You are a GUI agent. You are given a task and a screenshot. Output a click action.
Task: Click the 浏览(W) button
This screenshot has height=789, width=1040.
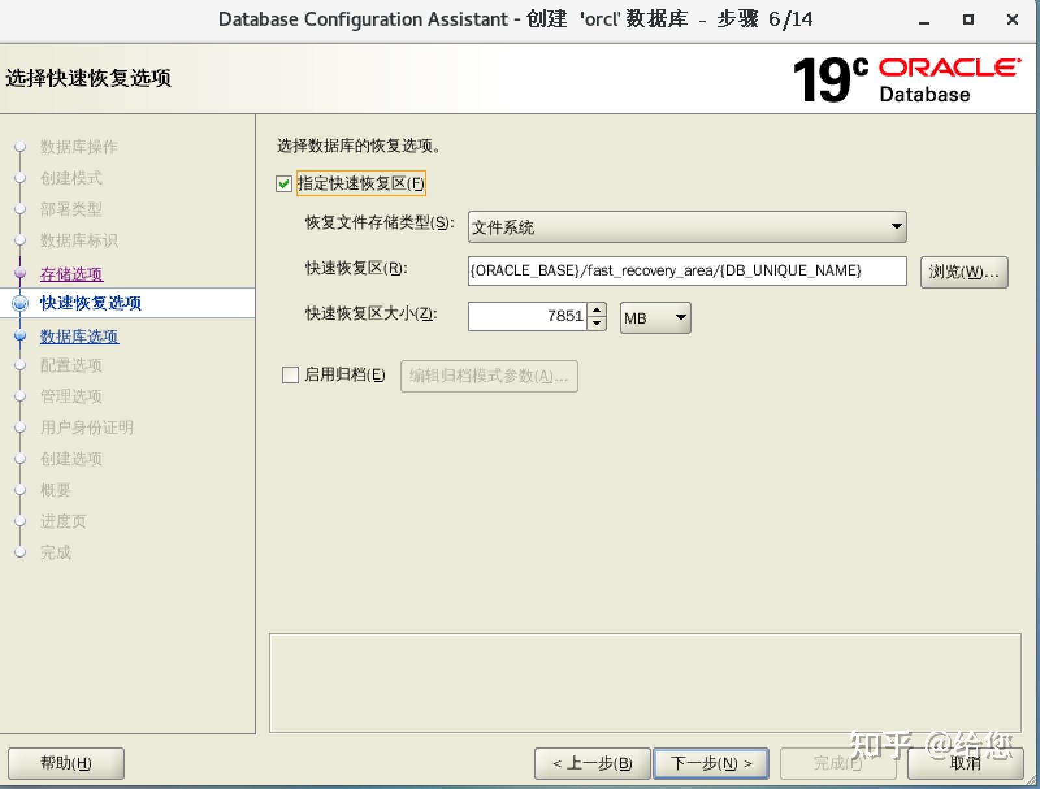[x=963, y=272]
